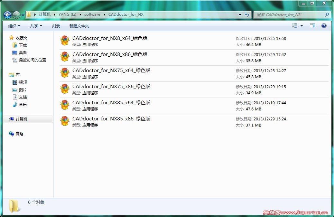Open 下载 in favorites
Image resolution: width=334 pixels, height=217 pixels.
click(x=23, y=45)
